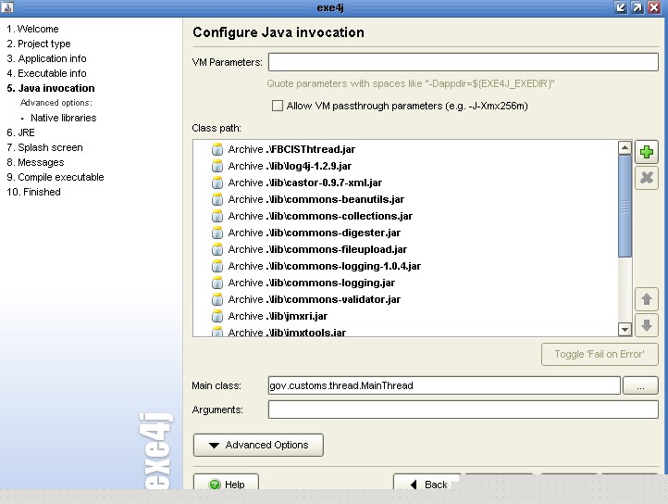Click classpath list scroll up arrow
The height and width of the screenshot is (504, 668).
[x=625, y=147]
